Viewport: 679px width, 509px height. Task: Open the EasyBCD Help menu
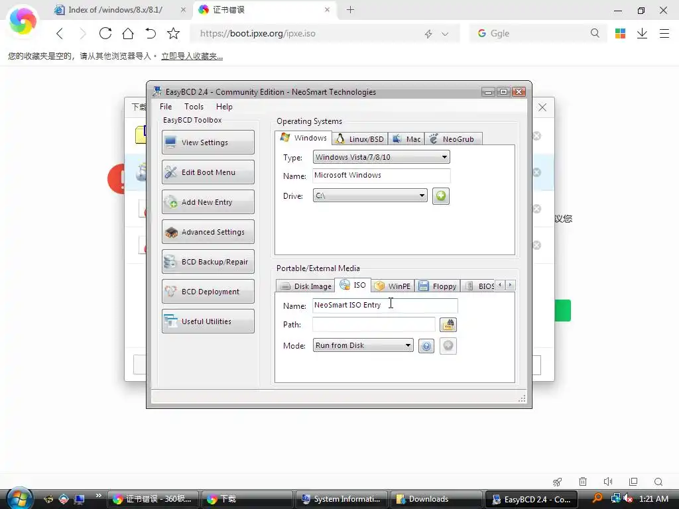[224, 107]
